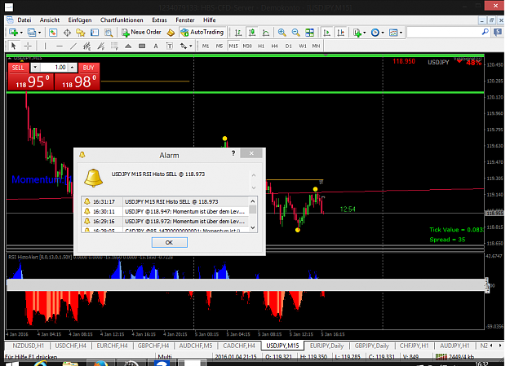Image resolution: width=510 pixels, height=366 pixels.
Task: Launch MetaEditor via the gold book icon
Action: click(171, 33)
